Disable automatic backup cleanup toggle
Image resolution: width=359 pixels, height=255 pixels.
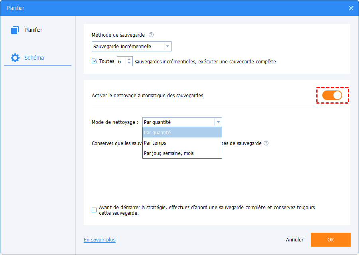(x=332, y=95)
